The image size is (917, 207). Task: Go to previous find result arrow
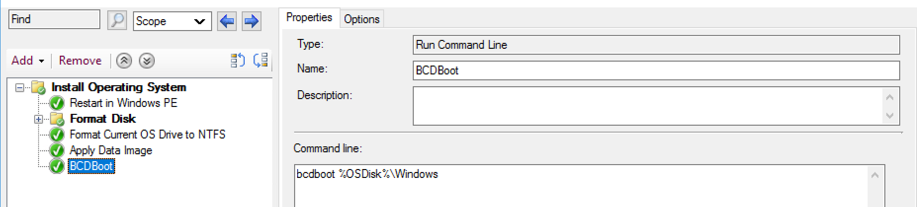[227, 21]
